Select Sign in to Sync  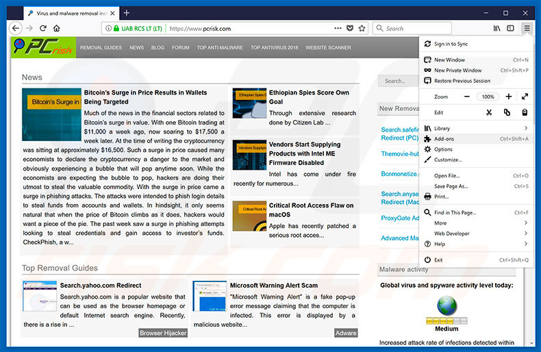[476, 44]
